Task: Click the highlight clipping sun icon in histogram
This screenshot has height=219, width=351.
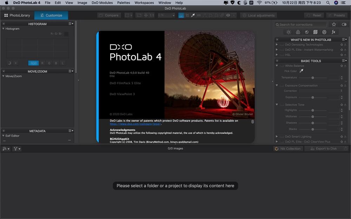Action: pos(16,63)
